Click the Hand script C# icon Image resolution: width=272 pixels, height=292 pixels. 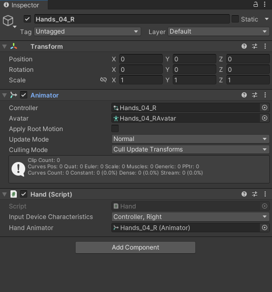pyautogui.click(x=14, y=194)
